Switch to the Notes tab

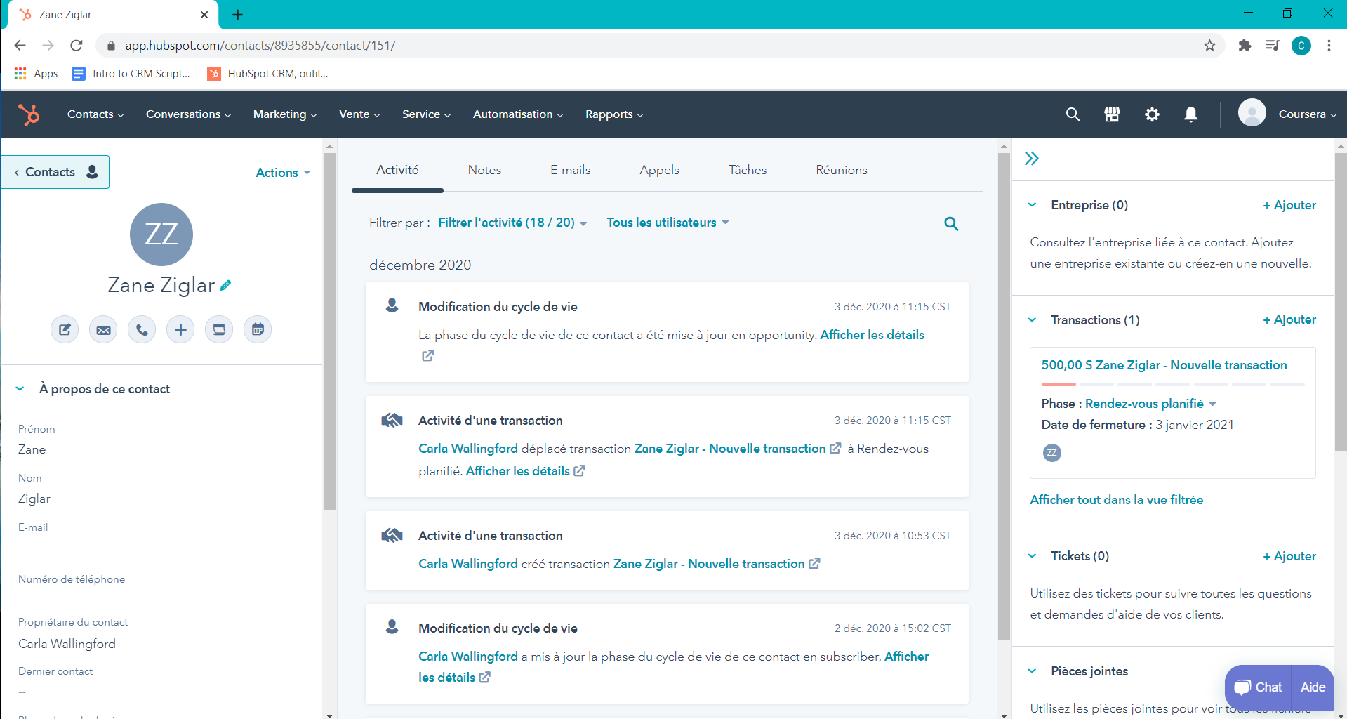coord(484,170)
